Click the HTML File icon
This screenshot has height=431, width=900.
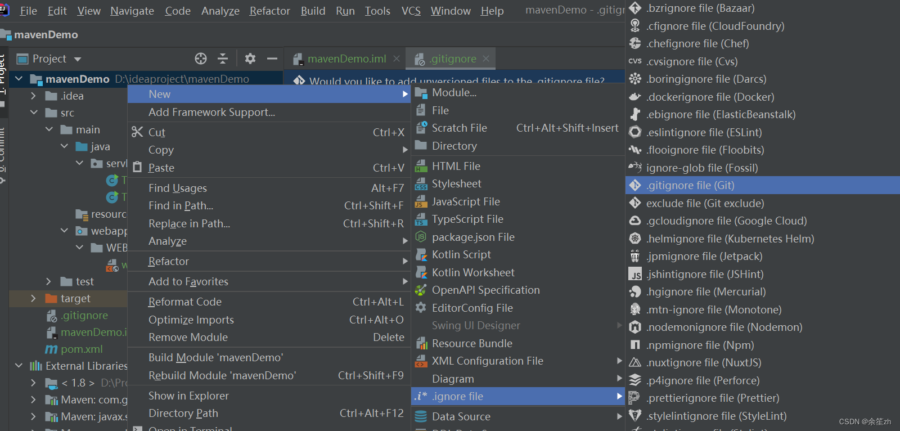[x=421, y=166]
